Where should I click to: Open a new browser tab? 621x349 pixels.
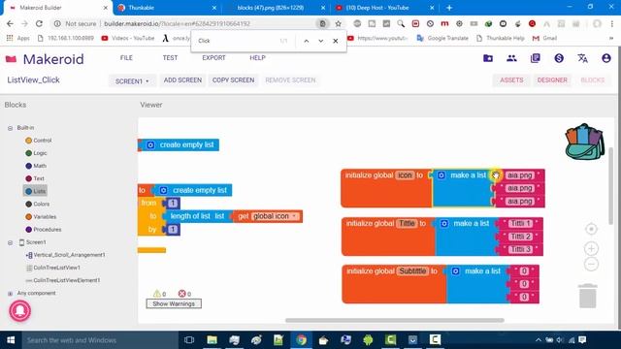pos(449,8)
